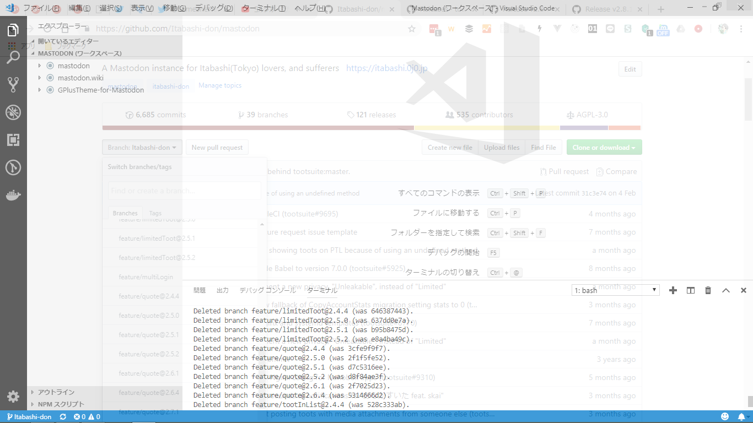753x423 pixels.
Task: Click the terminal vertical scrollbar thumb
Action: point(750,401)
